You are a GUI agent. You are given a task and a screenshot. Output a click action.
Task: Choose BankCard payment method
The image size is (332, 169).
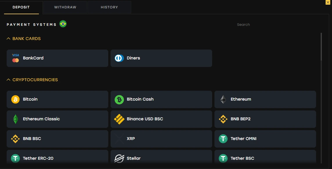click(57, 58)
